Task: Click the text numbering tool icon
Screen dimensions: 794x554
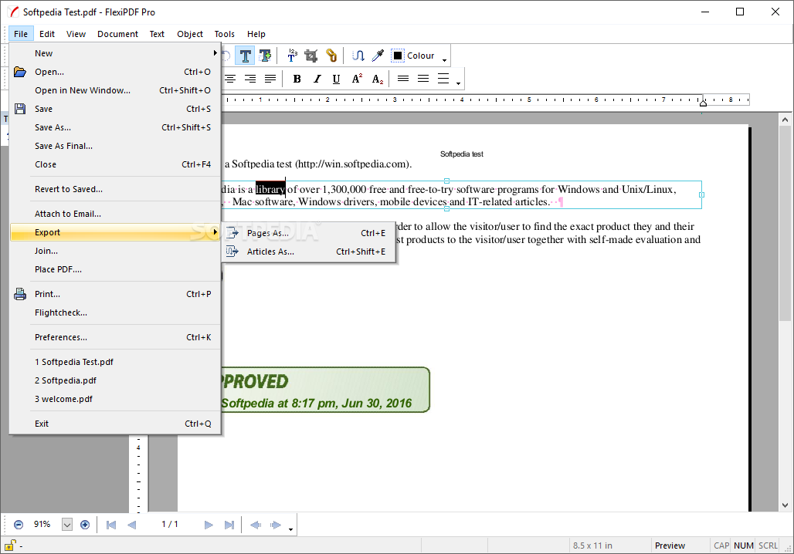Action: tap(292, 55)
